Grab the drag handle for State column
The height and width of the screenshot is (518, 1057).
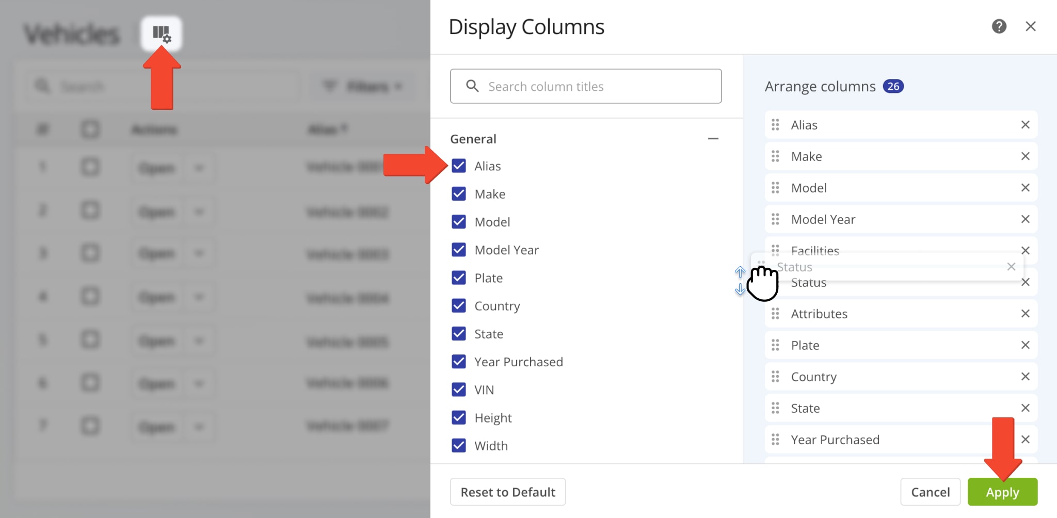coord(775,408)
